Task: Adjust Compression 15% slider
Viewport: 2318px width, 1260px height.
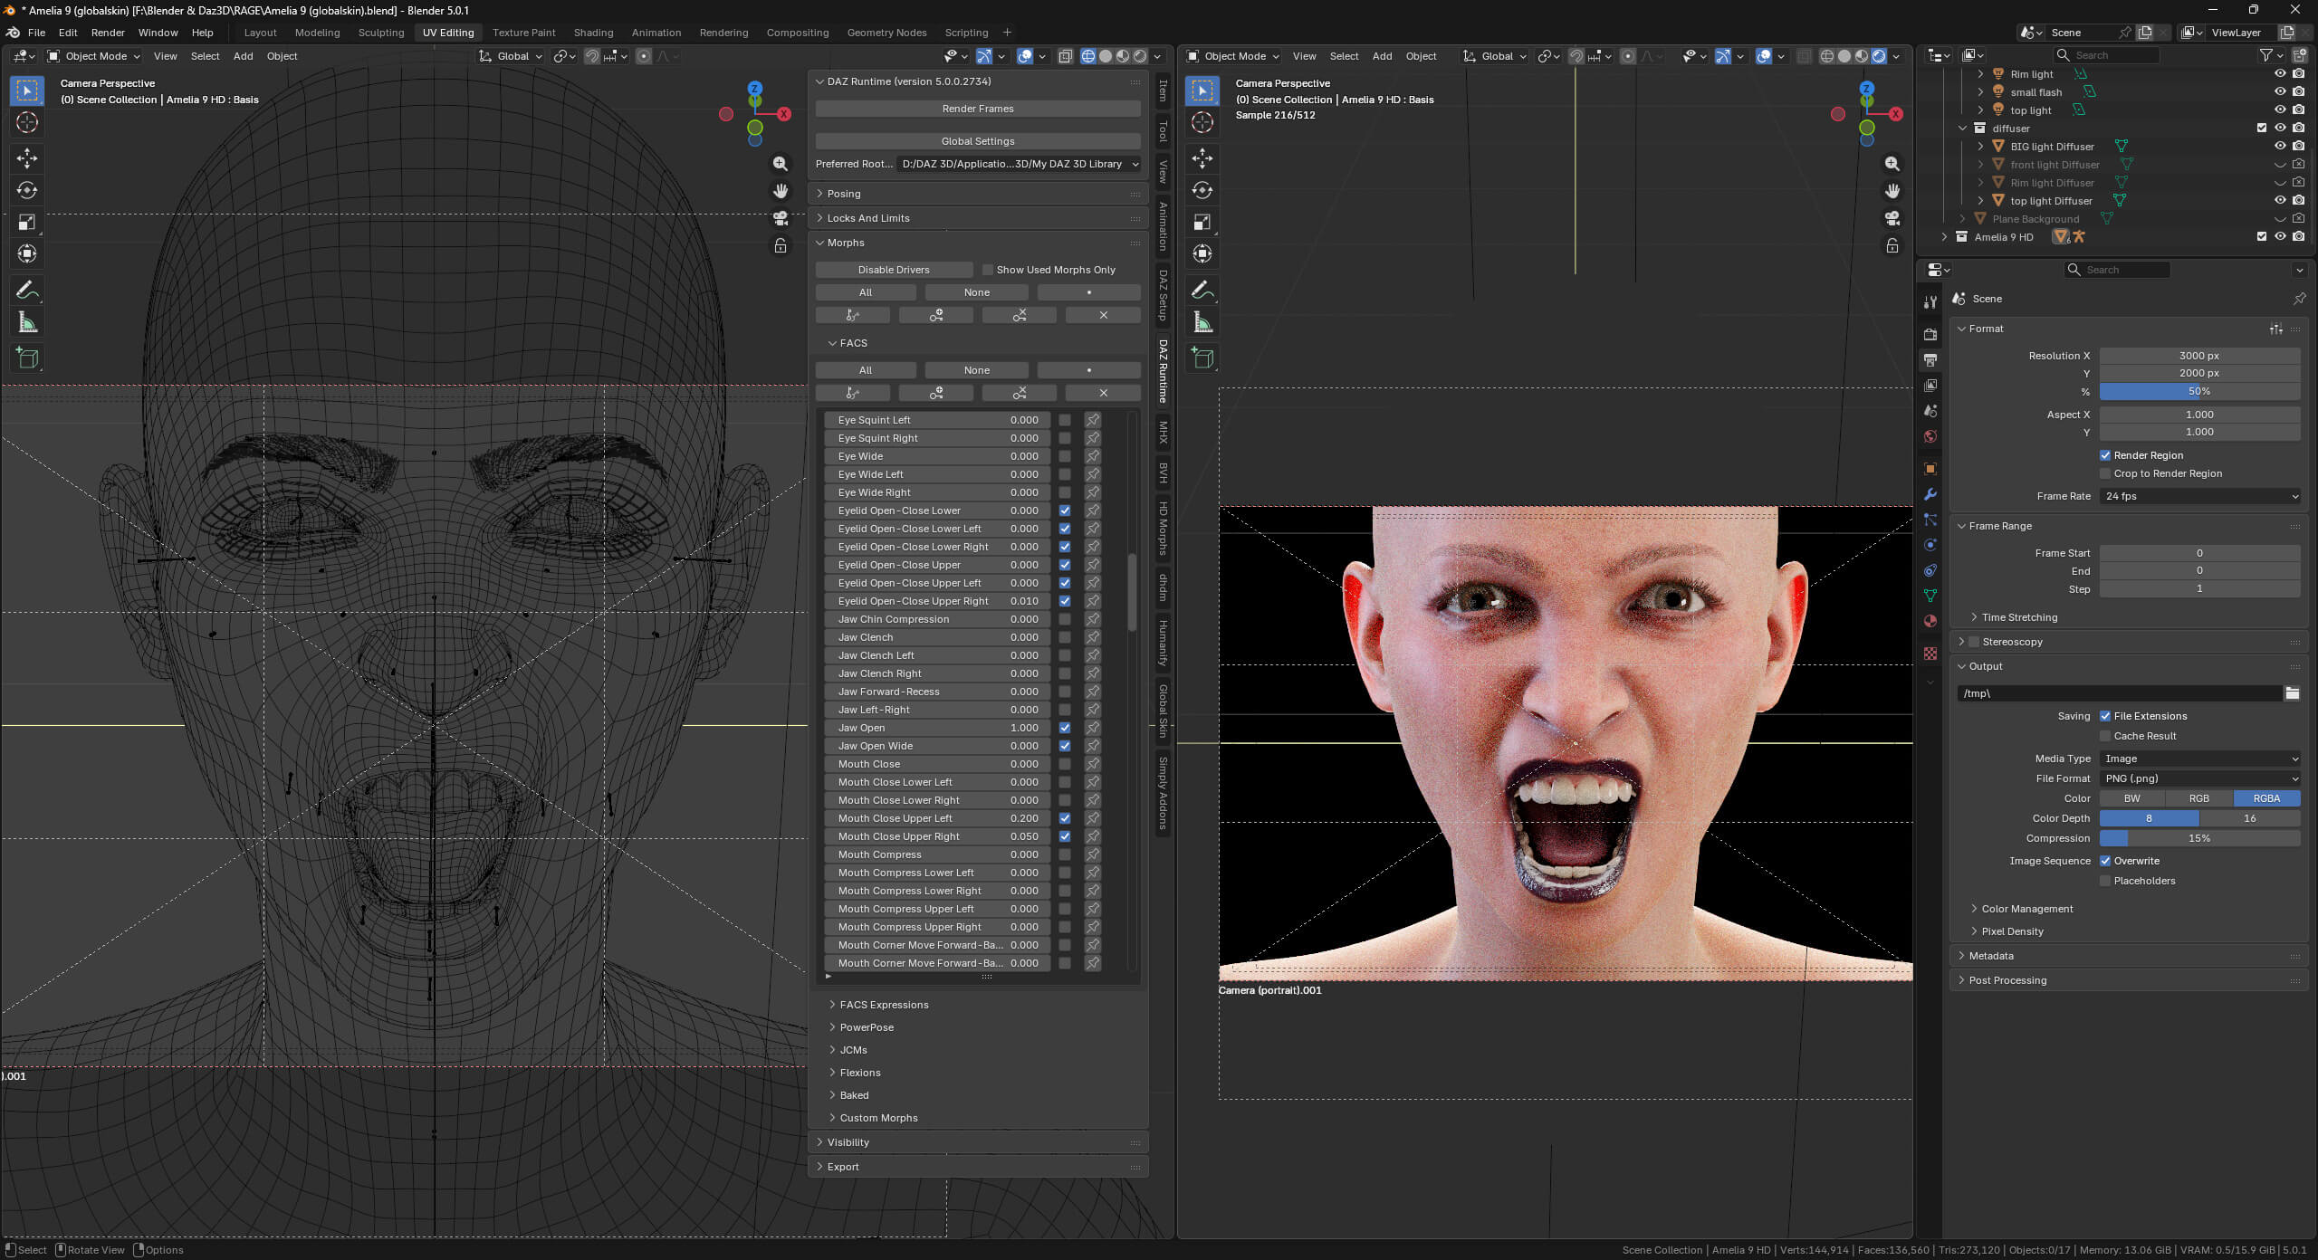Action: (x=2200, y=838)
